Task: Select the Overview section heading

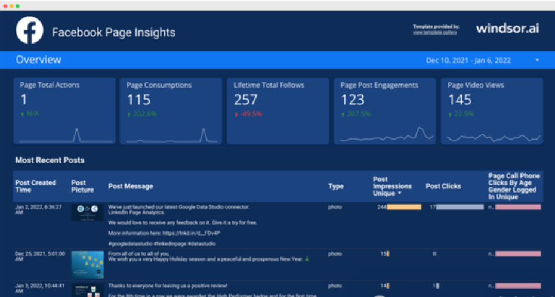Action: (39, 60)
